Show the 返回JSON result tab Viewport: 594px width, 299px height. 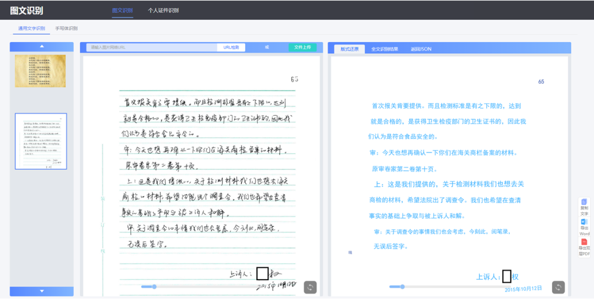[x=421, y=49]
